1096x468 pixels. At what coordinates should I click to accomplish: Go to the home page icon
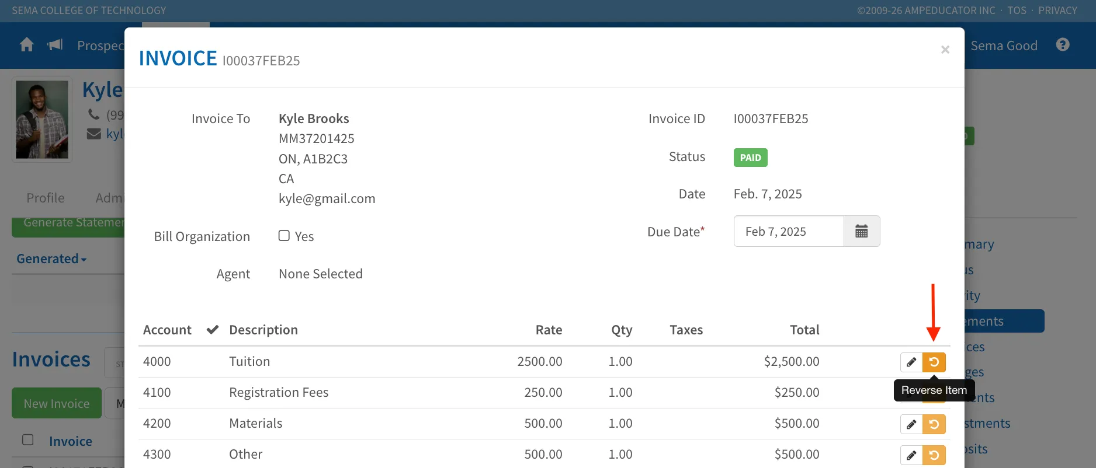pyautogui.click(x=26, y=45)
